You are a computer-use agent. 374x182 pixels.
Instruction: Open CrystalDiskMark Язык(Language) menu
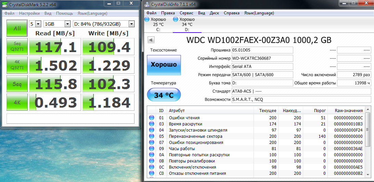[92, 13]
